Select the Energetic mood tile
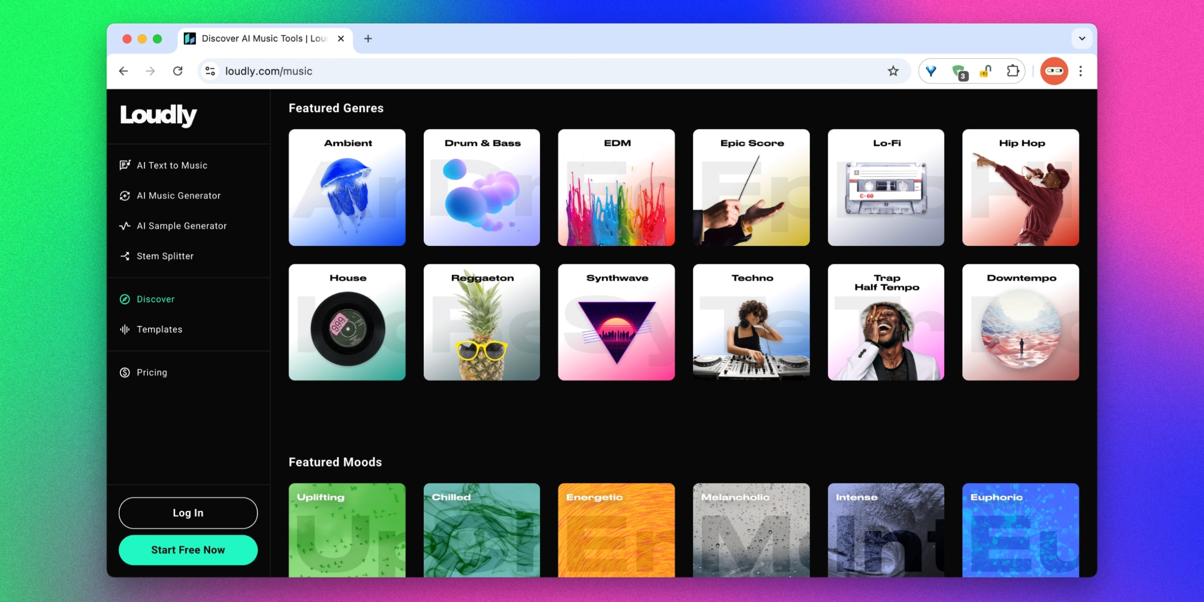This screenshot has height=602, width=1204. pyautogui.click(x=616, y=530)
